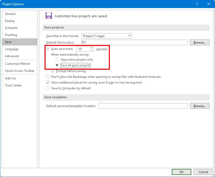Select the Language category
This screenshot has height=177, width=215.
tap(12, 49)
